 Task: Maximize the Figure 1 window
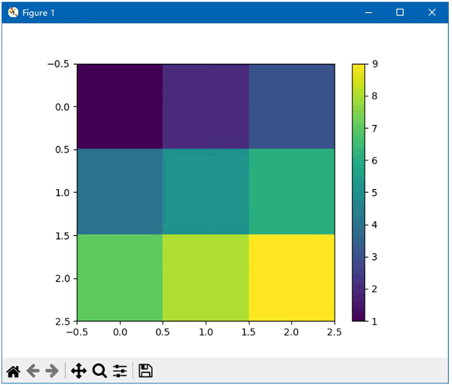point(400,12)
